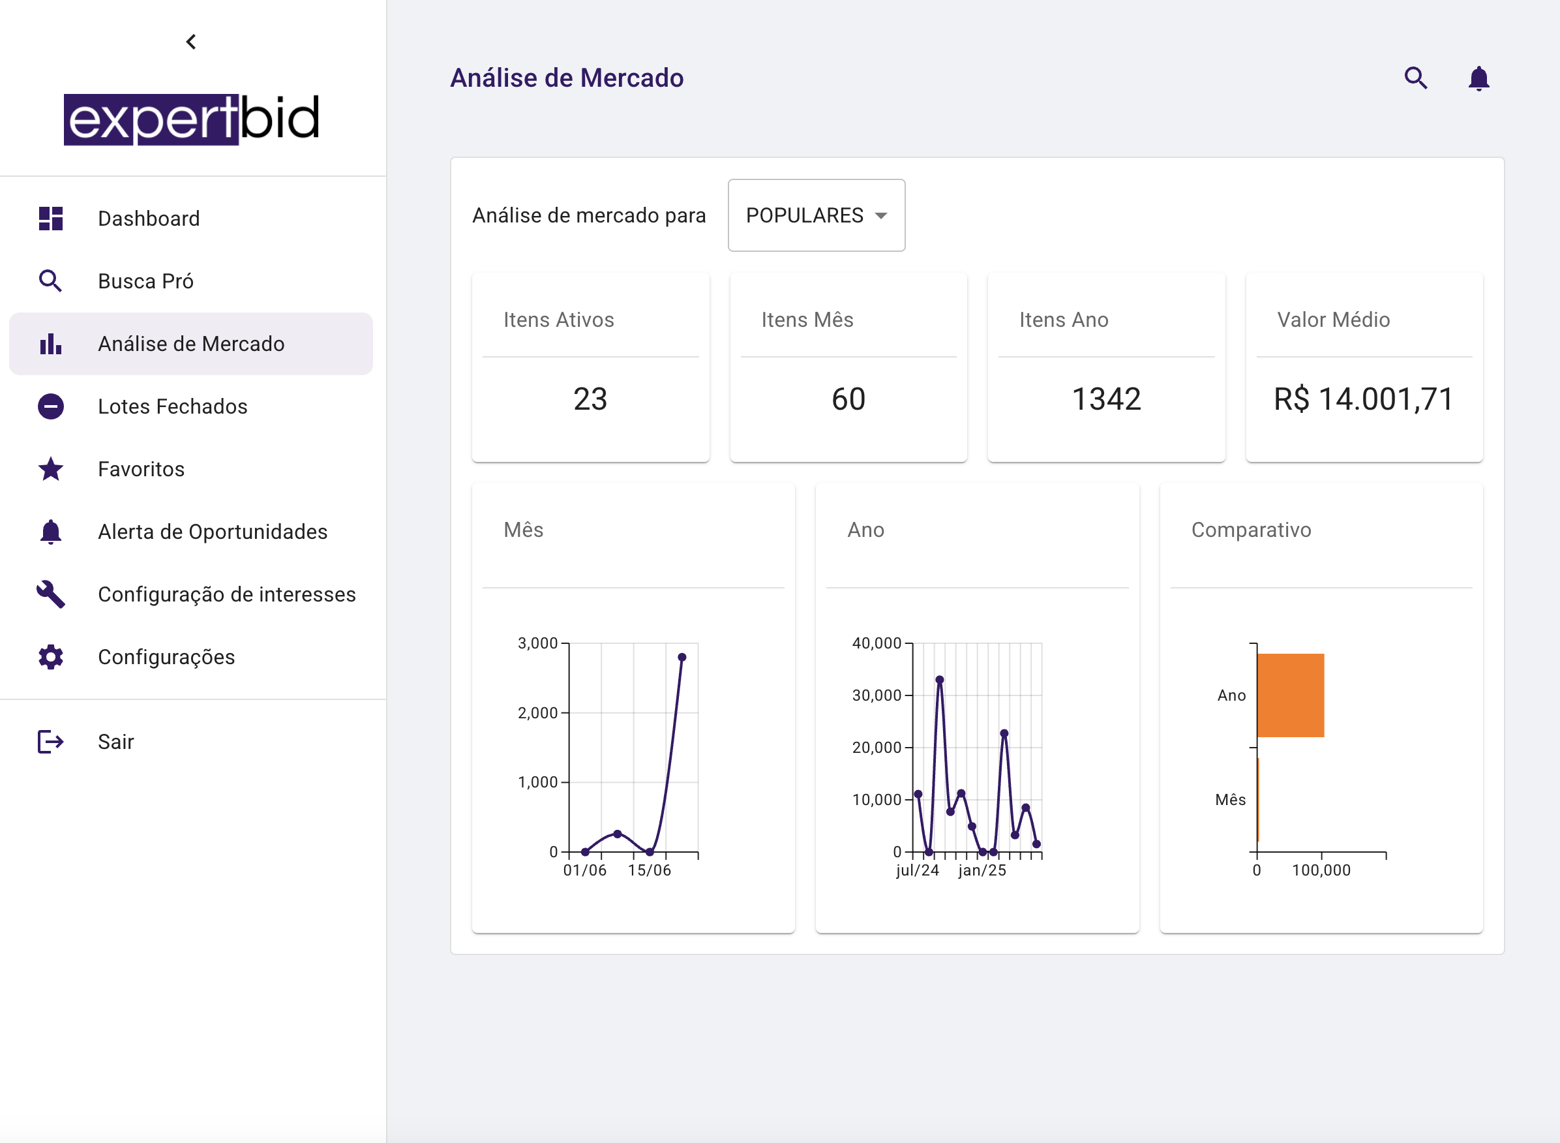The image size is (1560, 1143).
Task: Click the Configuração de interesses wrench icon
Action: tap(50, 594)
